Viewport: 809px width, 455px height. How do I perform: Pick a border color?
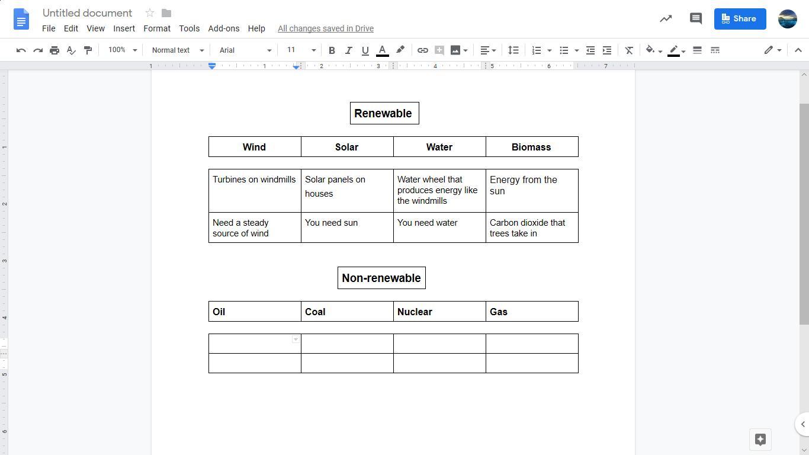676,50
